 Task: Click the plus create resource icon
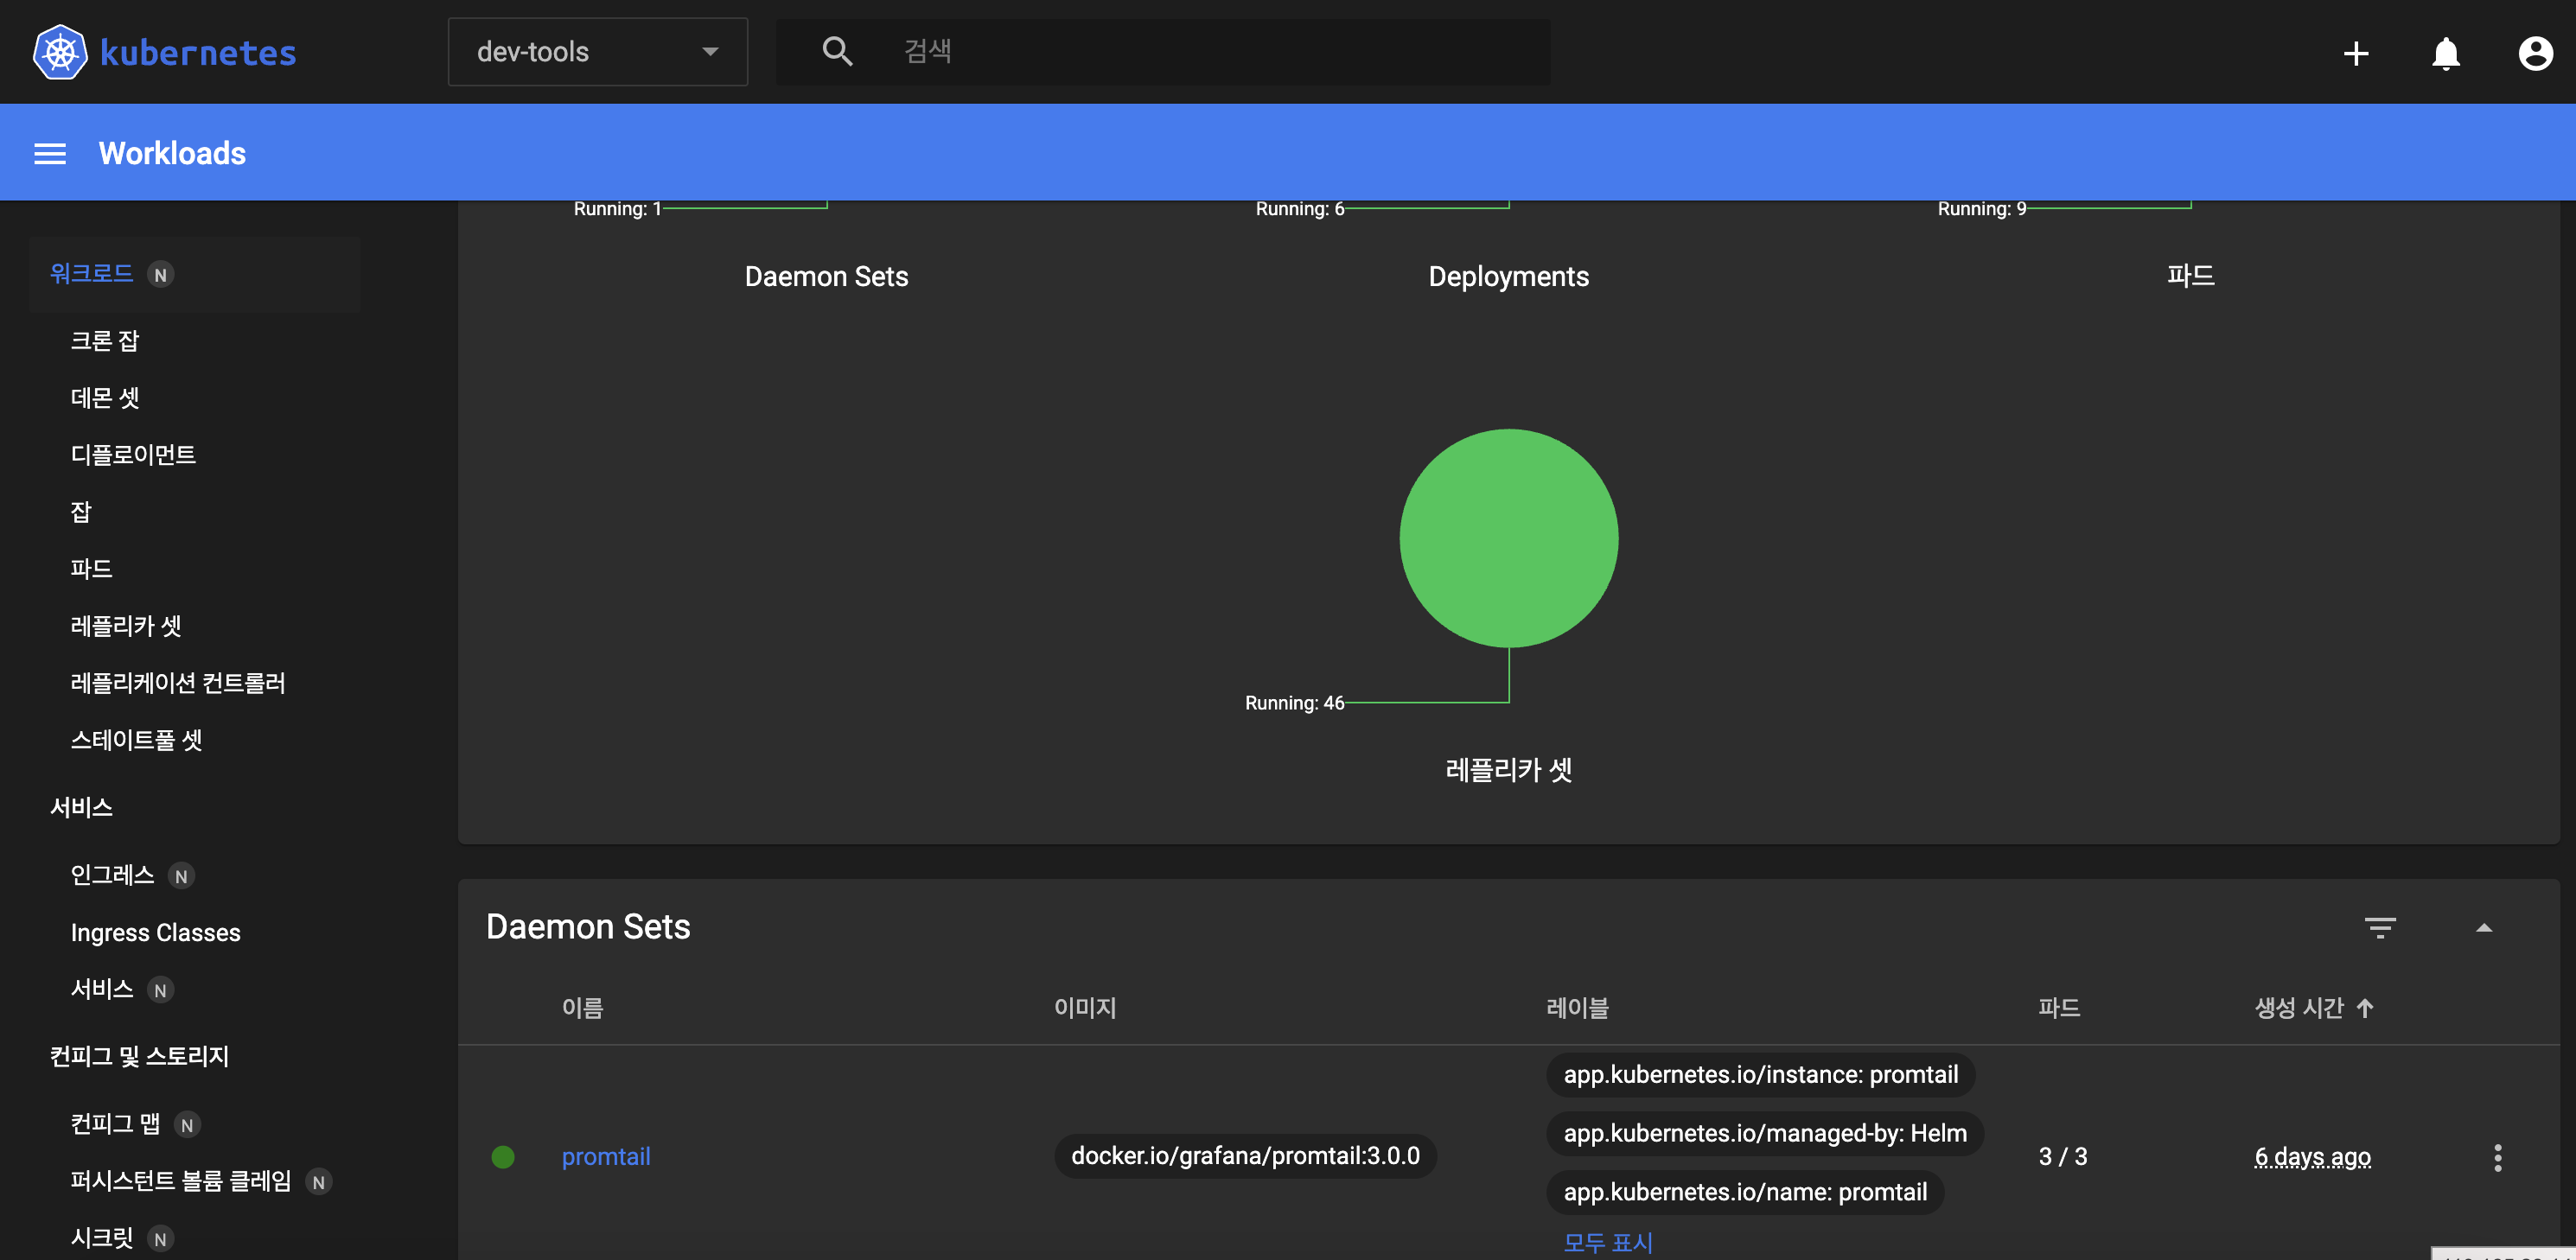2355,53
